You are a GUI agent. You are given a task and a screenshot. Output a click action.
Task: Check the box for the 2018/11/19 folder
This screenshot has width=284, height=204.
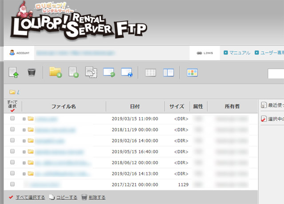[12, 130]
